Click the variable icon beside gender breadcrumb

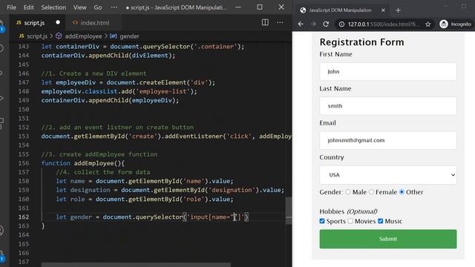(114, 36)
